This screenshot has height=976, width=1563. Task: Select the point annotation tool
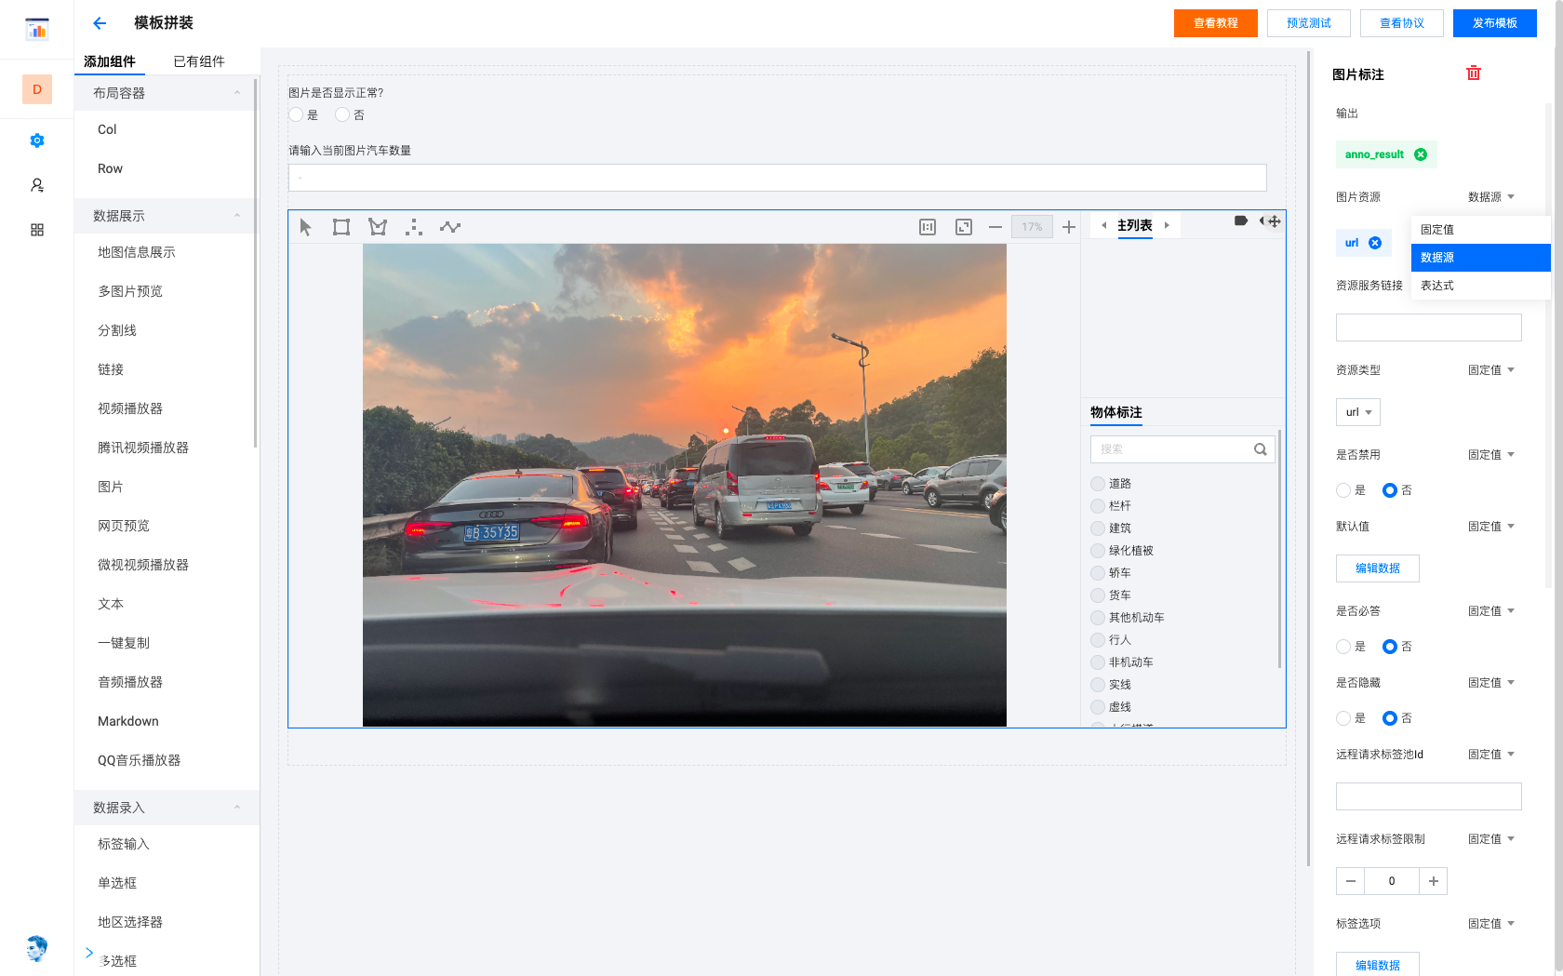pyautogui.click(x=414, y=227)
